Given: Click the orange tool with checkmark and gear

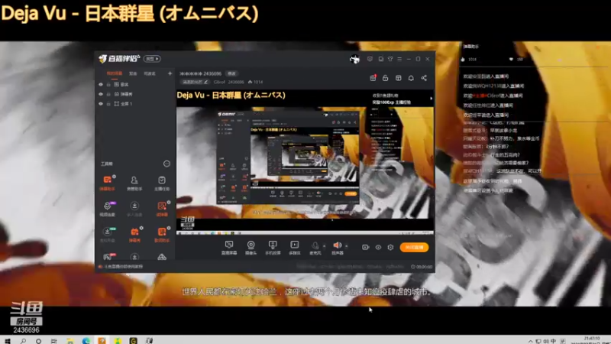Looking at the screenshot, I should point(162,209).
